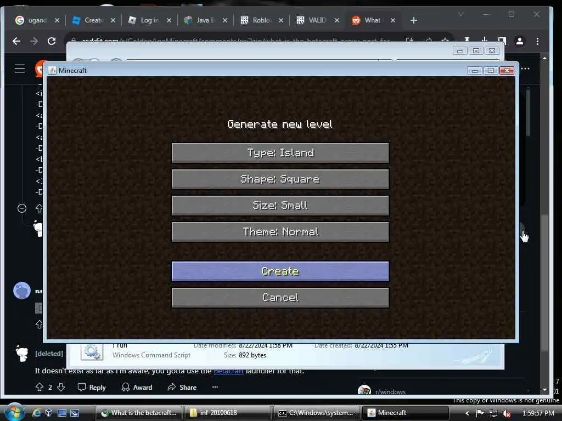
Task: Switch to C:\Windows\system command prompt taskbar item
Action: [316, 413]
